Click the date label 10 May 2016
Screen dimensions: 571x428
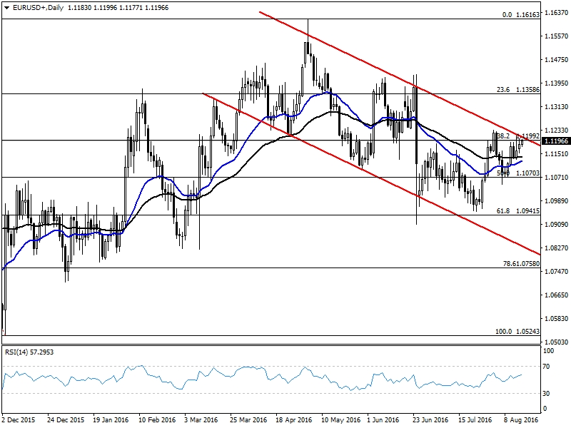tap(341, 419)
